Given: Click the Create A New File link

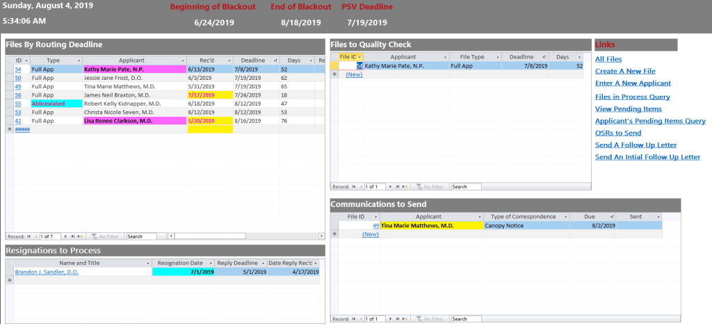Looking at the screenshot, I should tap(625, 72).
